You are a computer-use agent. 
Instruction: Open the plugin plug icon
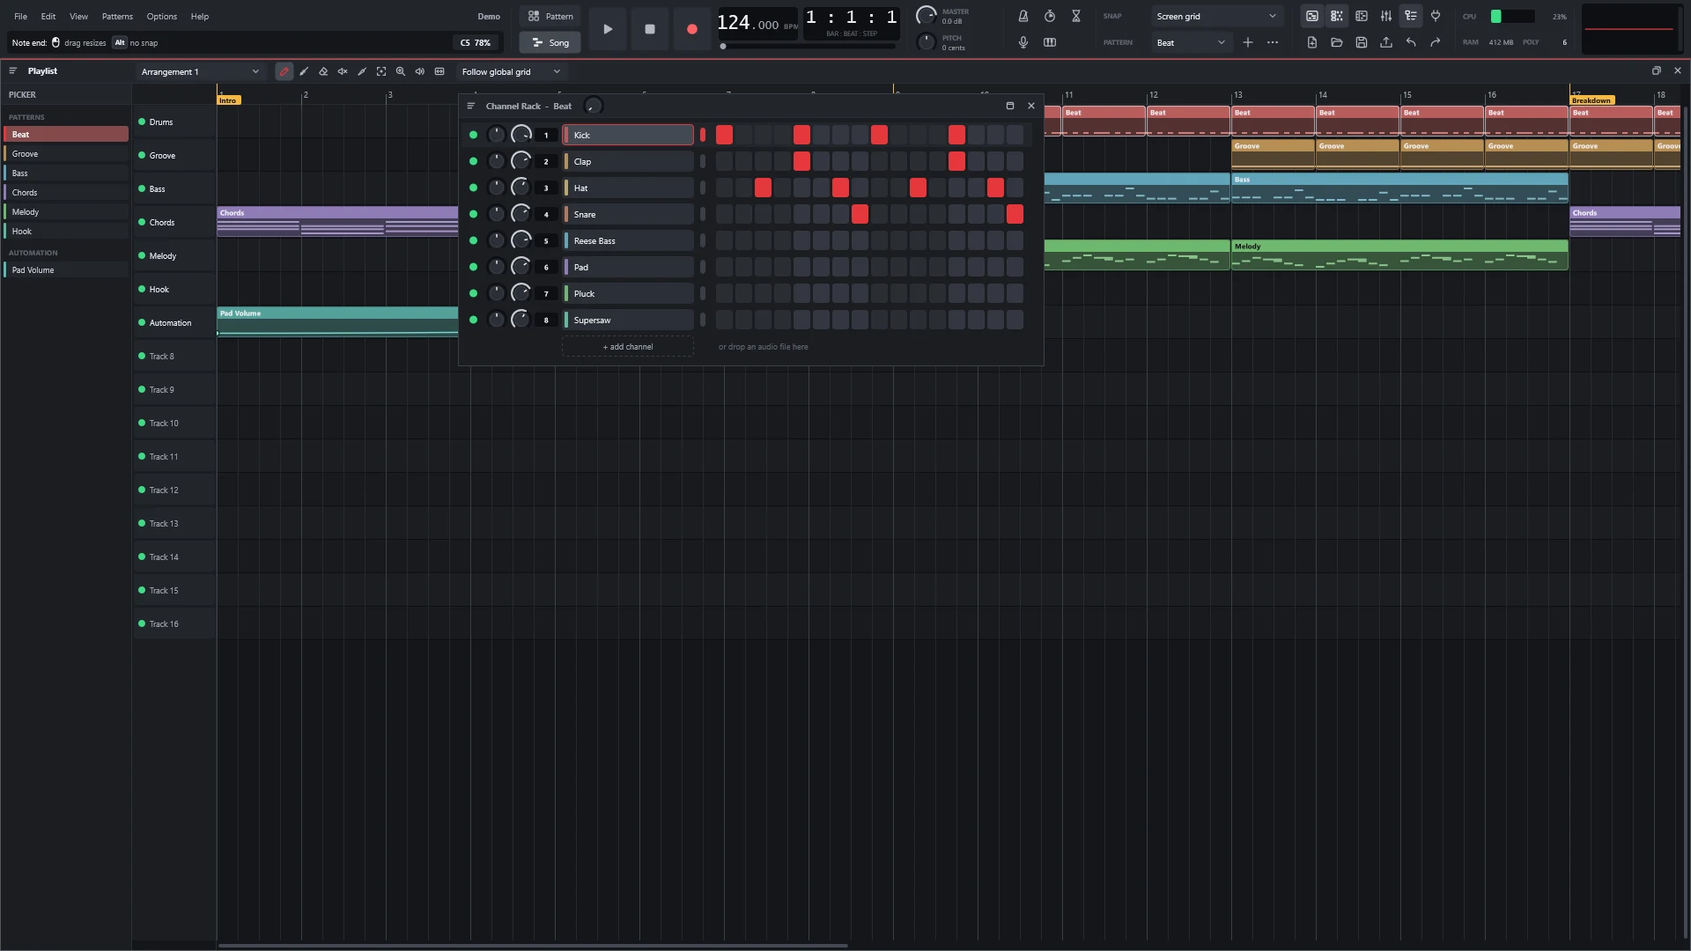1436,17
